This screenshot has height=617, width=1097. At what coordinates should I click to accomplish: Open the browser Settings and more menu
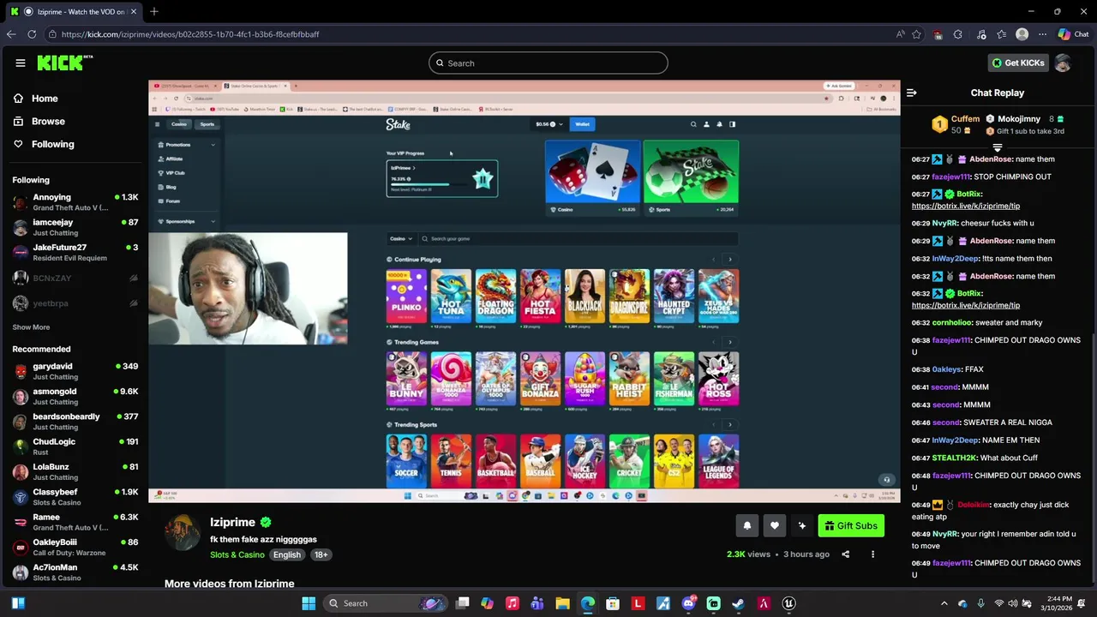pos(1042,34)
